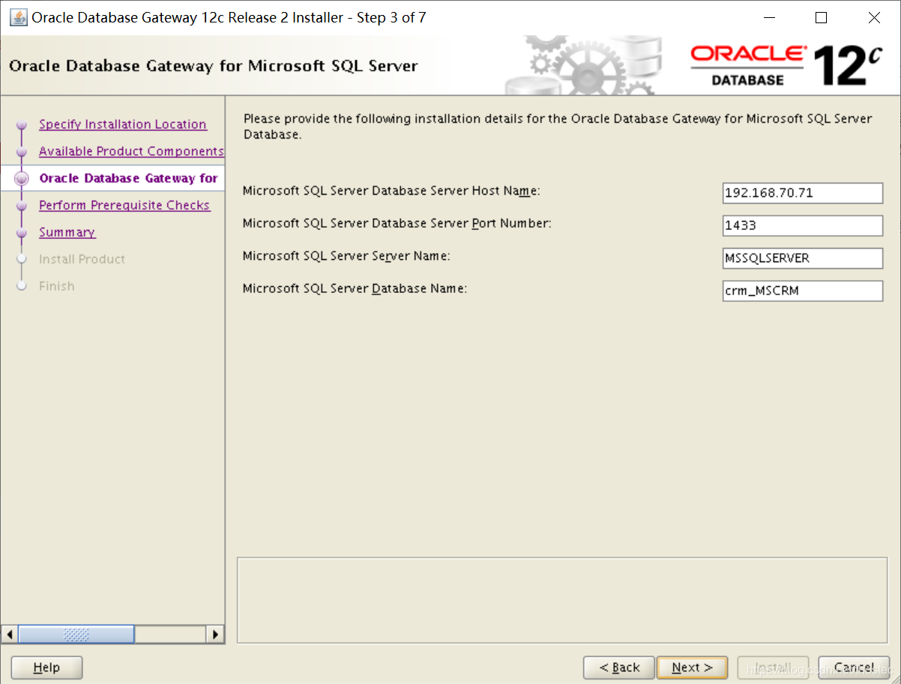Viewport: 901px width, 684px height.
Task: Click the Perform Prerequisite Checks step bullet
Action: tap(22, 206)
